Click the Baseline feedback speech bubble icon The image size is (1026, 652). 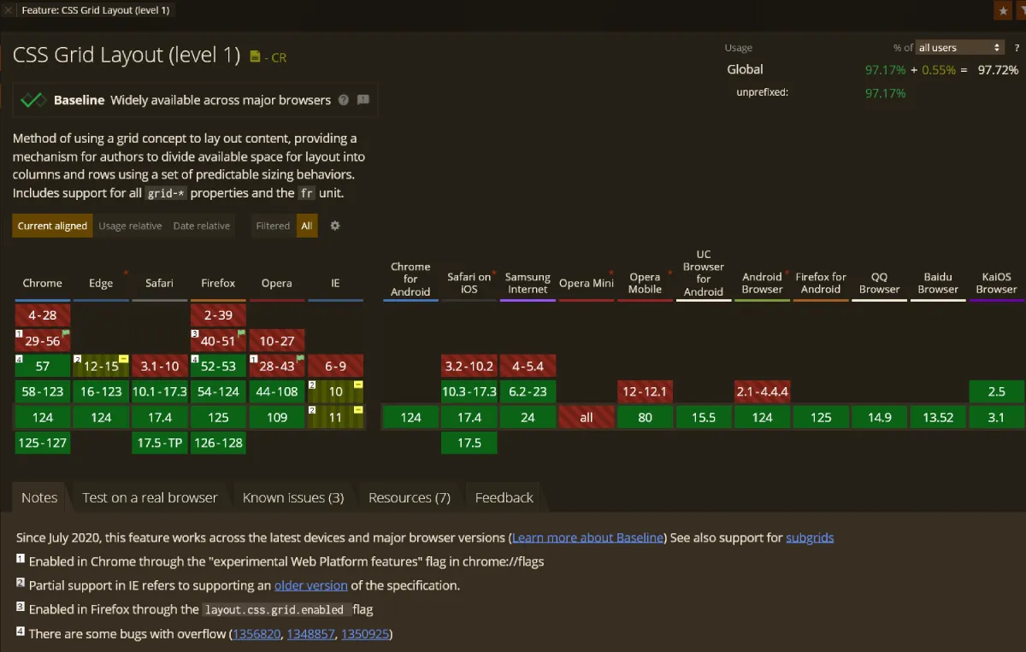tap(363, 100)
